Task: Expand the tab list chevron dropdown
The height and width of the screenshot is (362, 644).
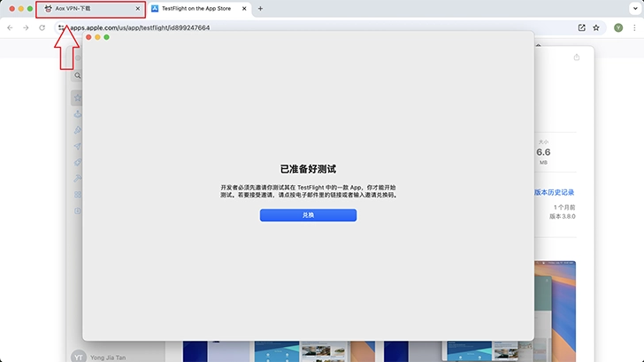Action: (633, 9)
